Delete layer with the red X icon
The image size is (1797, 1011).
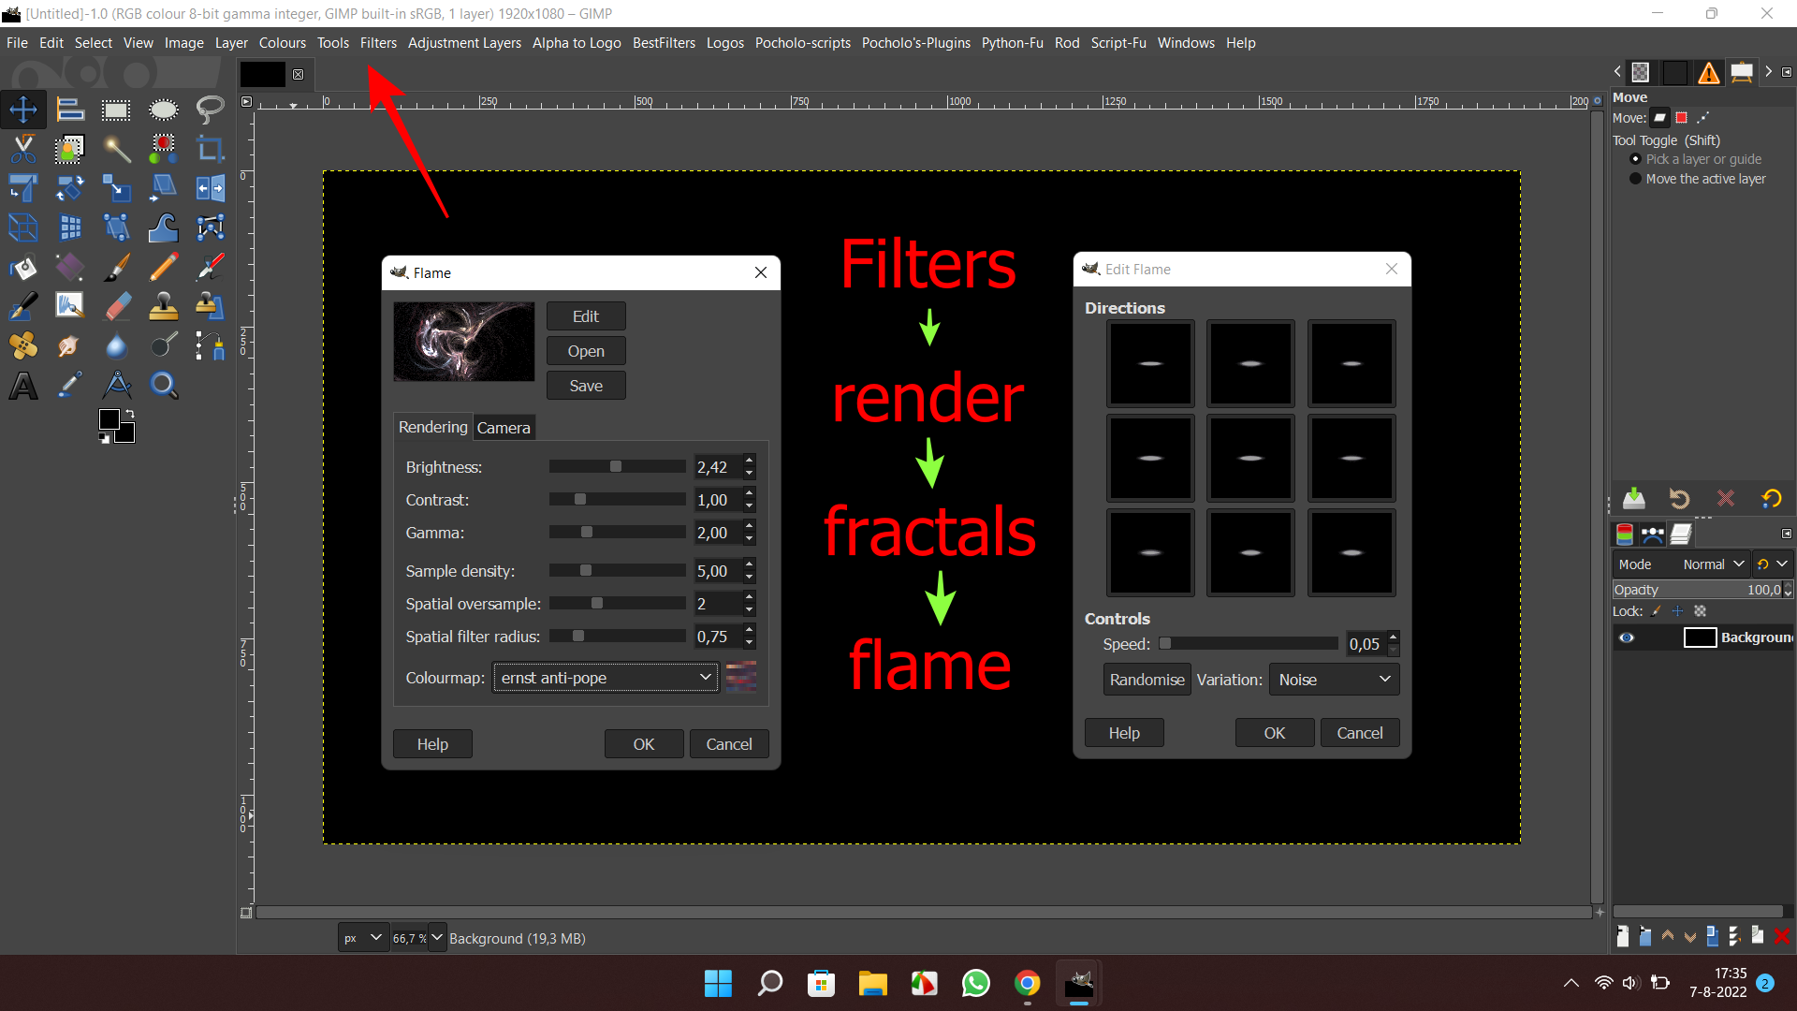pos(1782,935)
